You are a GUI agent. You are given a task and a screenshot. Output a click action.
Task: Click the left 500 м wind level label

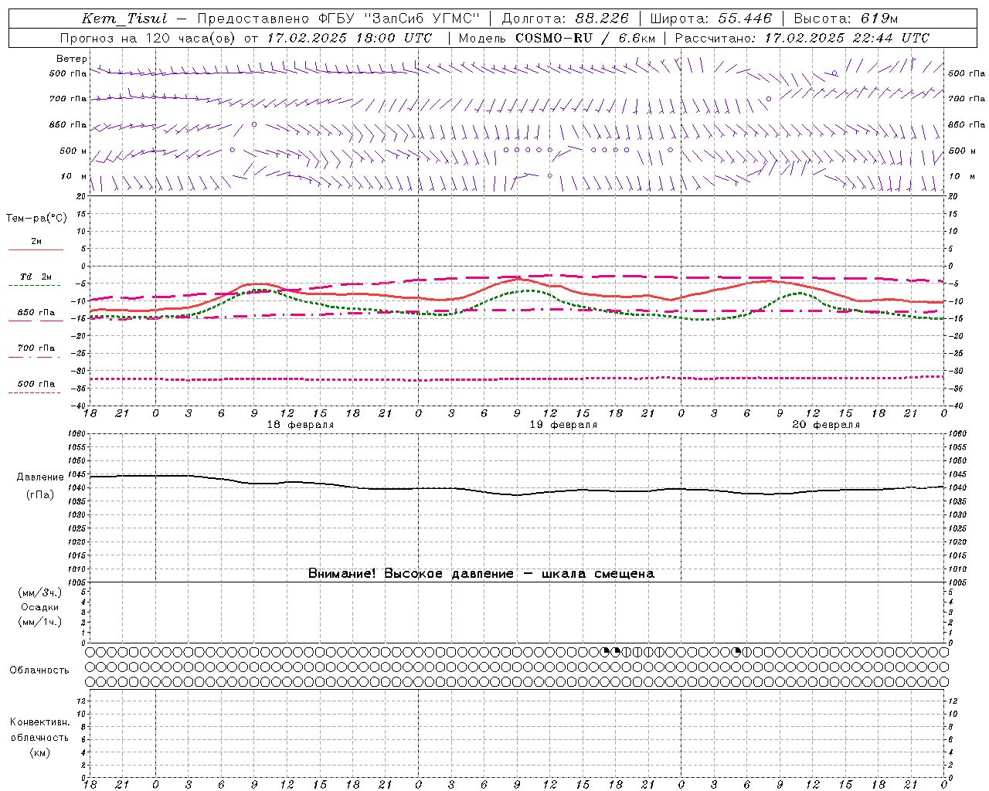(x=73, y=151)
